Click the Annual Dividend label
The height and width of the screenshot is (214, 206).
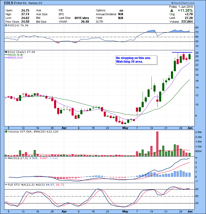pyautogui.click(x=106, y=14)
